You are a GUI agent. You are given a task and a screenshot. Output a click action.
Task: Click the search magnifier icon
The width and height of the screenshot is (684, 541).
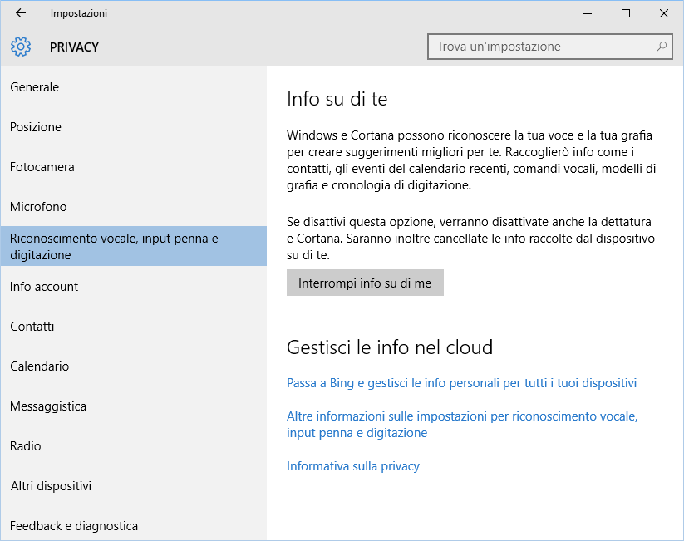coord(662,47)
